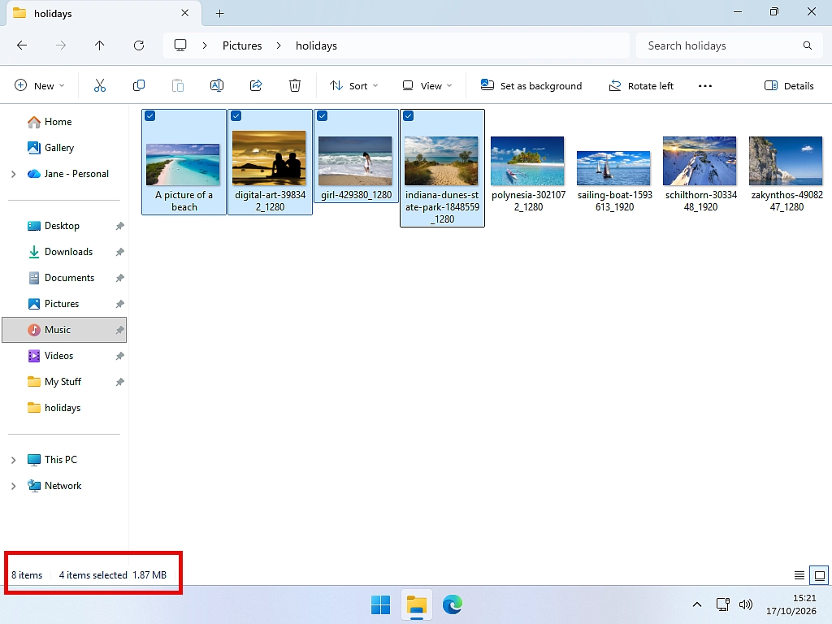Open My Stuff folder in sidebar

[63, 382]
